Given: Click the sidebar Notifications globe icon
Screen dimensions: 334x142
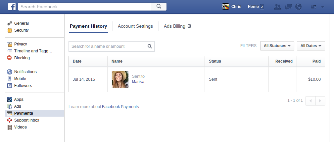Looking at the screenshot, I should click(x=10, y=71).
